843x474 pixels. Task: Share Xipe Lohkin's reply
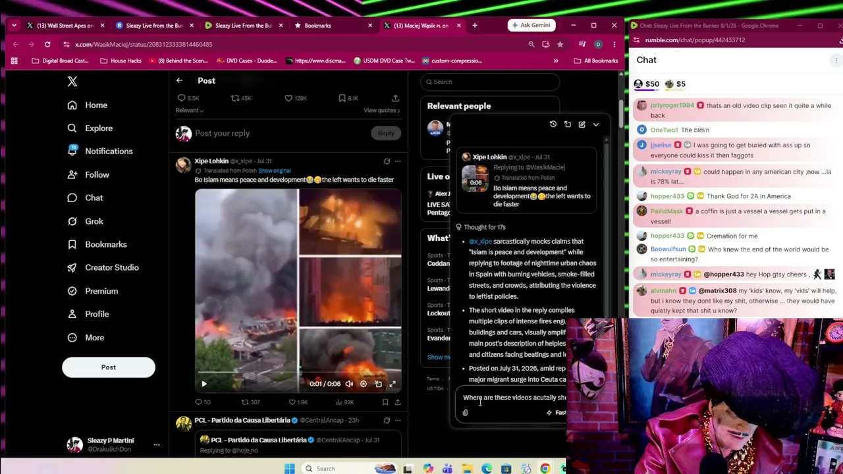pyautogui.click(x=397, y=402)
